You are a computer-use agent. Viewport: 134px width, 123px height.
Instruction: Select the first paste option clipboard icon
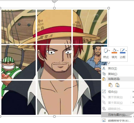(x=110, y=85)
